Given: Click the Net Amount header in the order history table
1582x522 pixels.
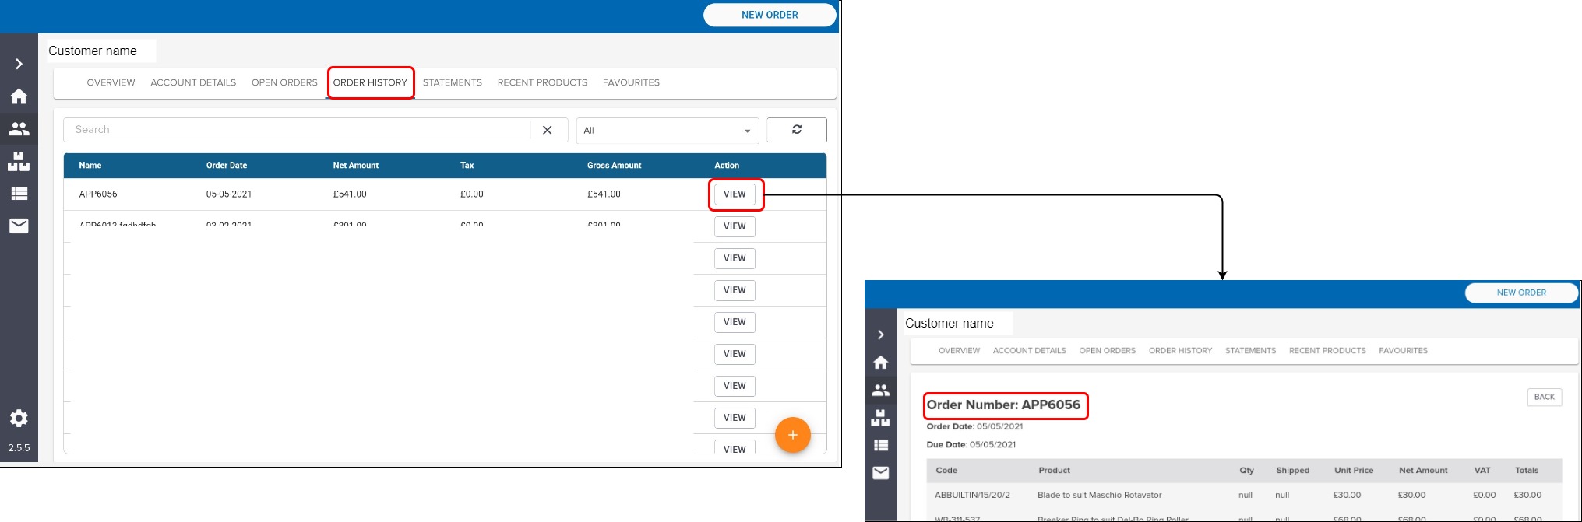Looking at the screenshot, I should 355,166.
